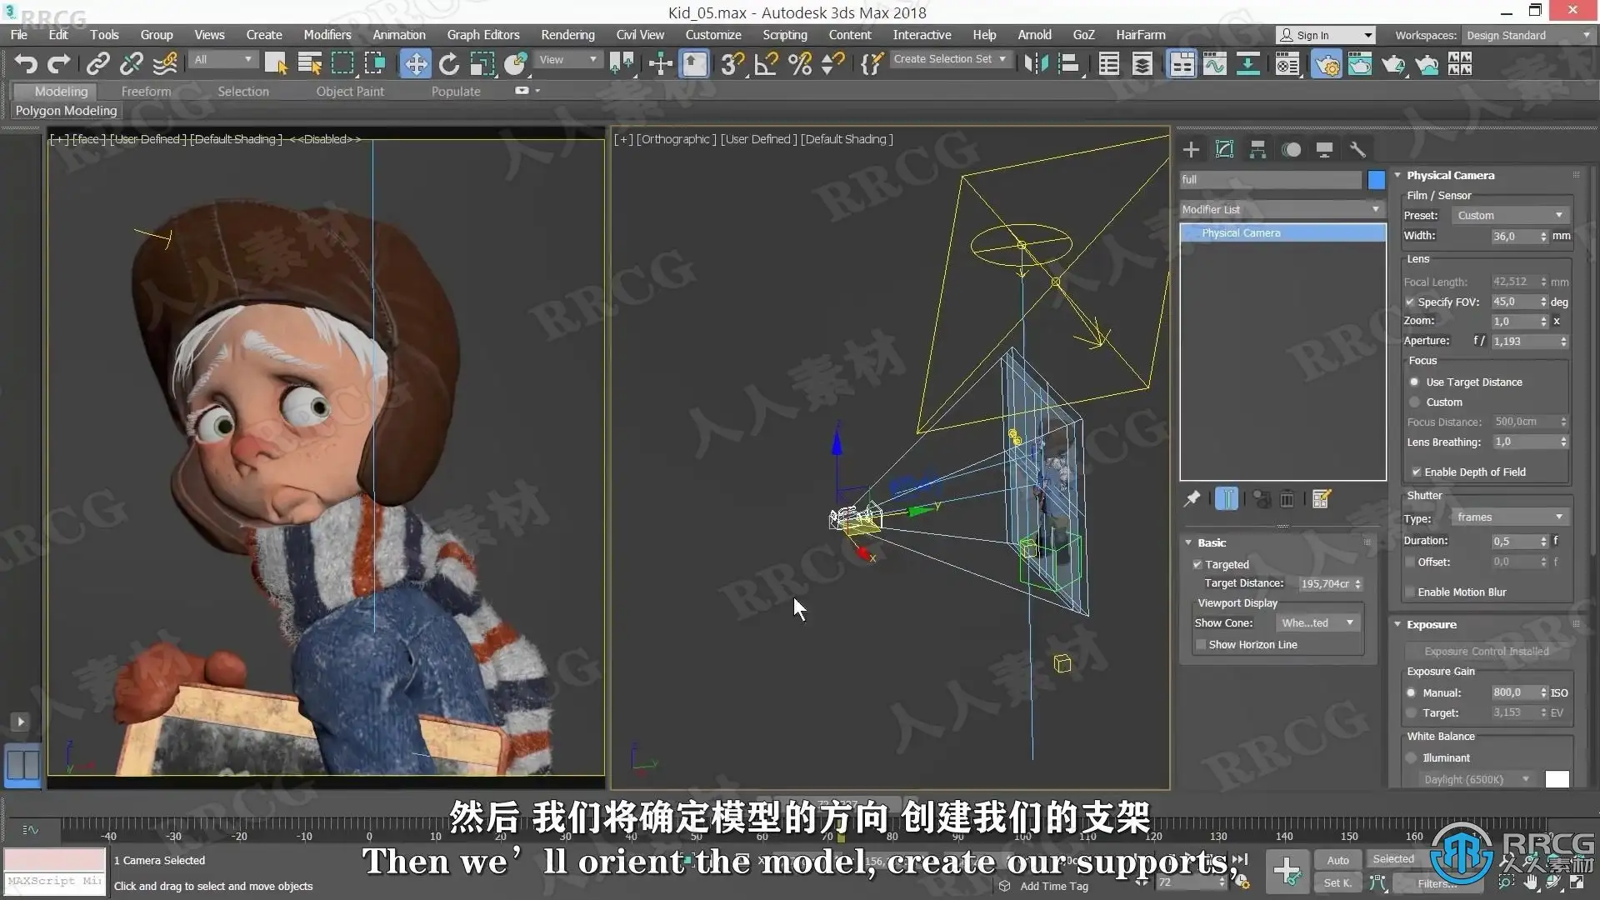This screenshot has height=900, width=1600.
Task: Open the Modify panel tab icon
Action: coord(1224,149)
